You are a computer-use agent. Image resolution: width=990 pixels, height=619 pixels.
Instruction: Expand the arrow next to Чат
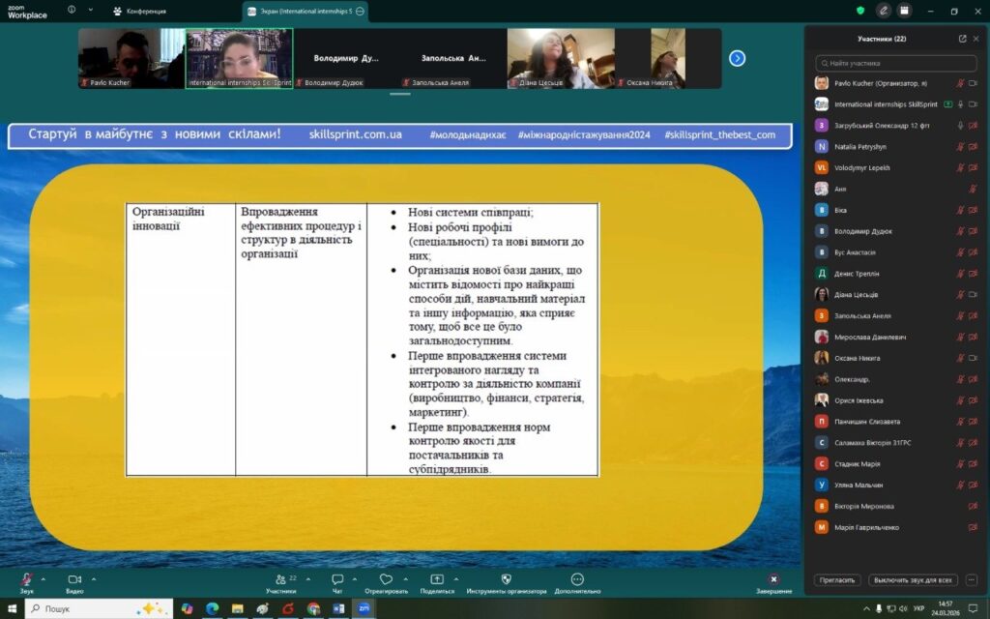coord(355,579)
